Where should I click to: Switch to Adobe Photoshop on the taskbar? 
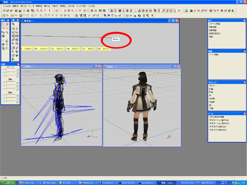pos(206,183)
